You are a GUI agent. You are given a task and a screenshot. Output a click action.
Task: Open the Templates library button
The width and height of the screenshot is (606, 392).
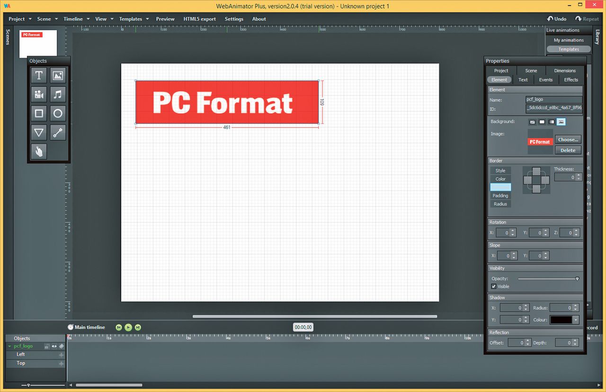point(569,49)
